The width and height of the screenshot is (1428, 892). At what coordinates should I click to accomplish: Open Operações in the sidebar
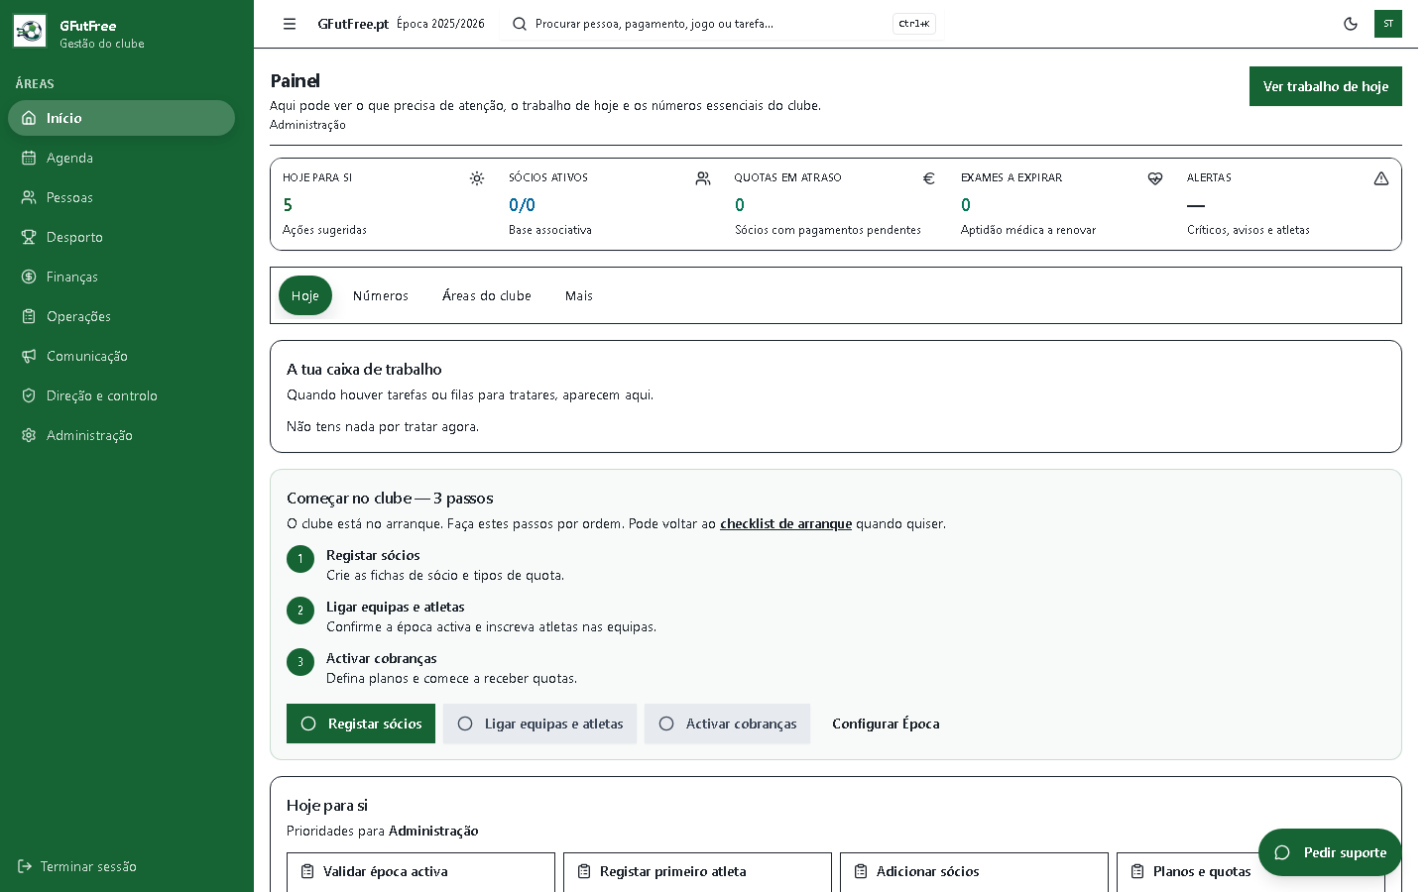coord(121,316)
